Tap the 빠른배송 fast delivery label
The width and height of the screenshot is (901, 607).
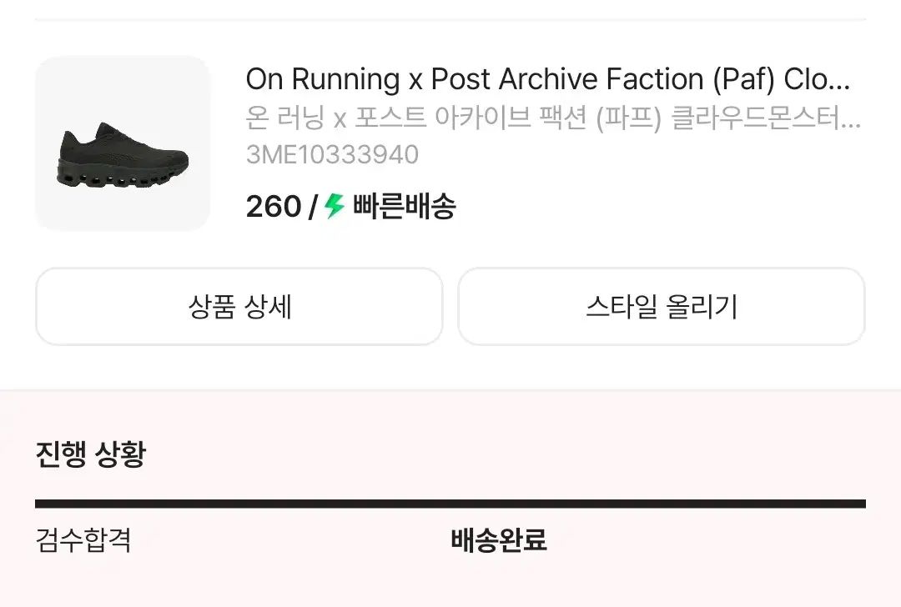[x=404, y=206]
